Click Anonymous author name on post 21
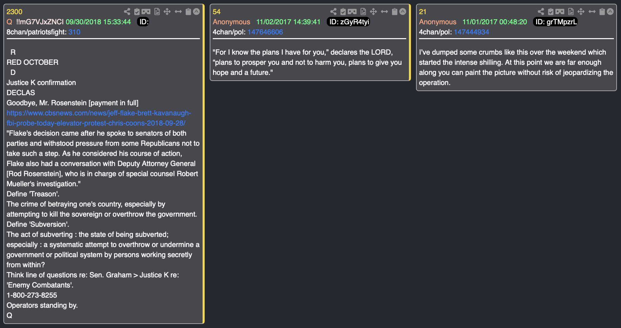Screen dimensions: 621x328 [x=438, y=22]
